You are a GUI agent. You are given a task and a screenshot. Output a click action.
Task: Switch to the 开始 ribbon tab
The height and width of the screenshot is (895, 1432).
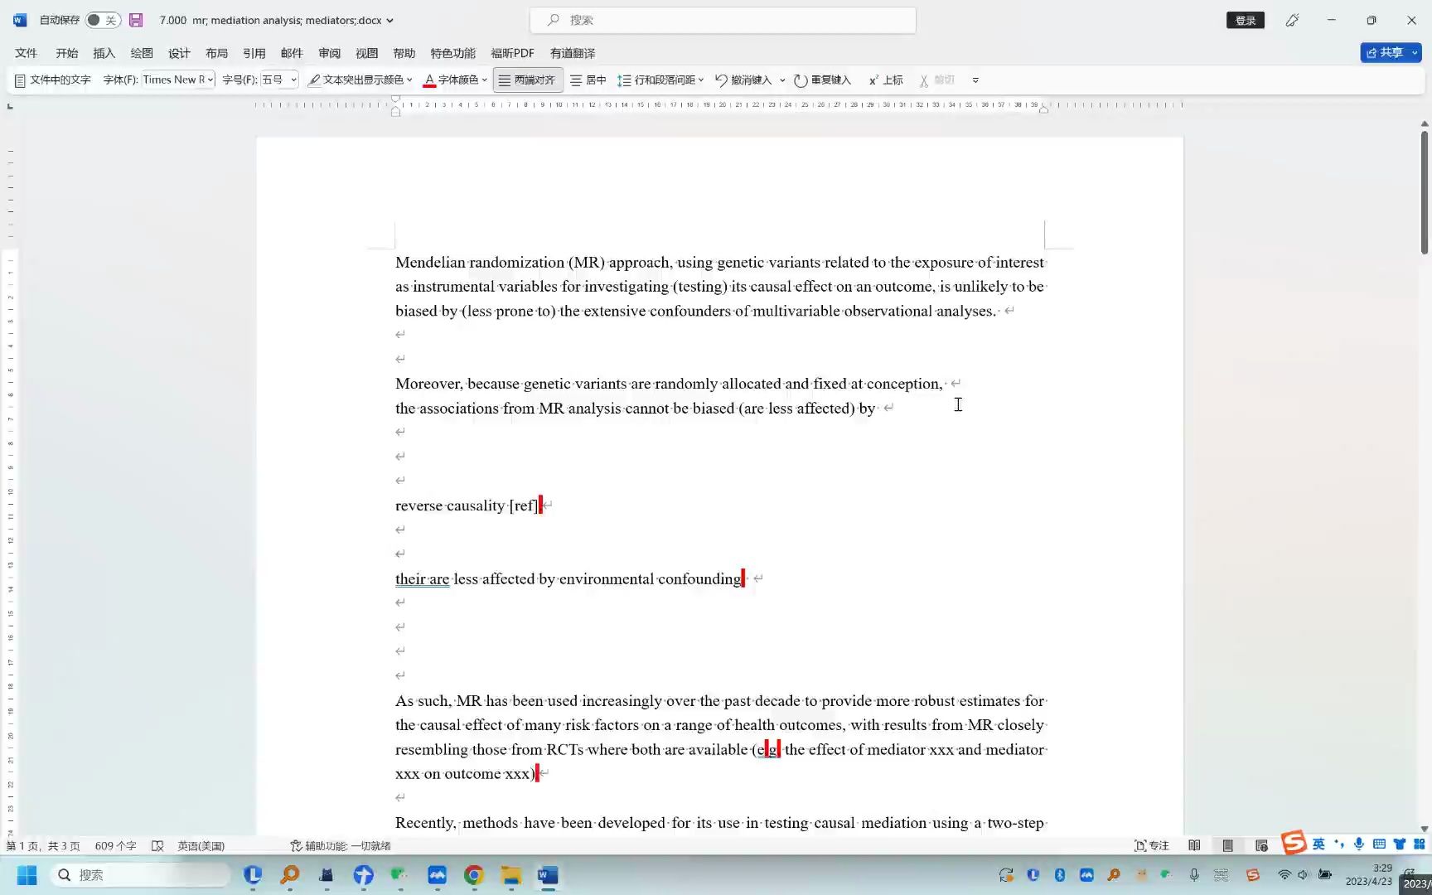[67, 53]
